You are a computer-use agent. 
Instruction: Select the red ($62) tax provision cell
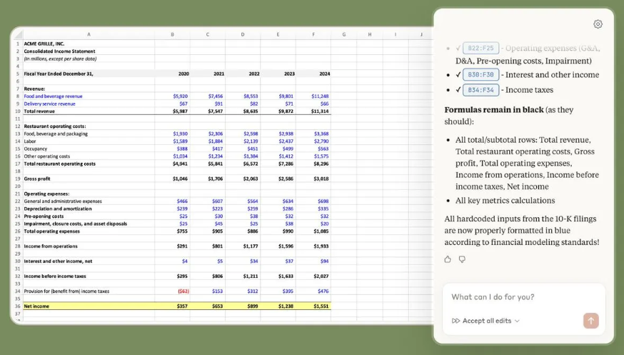pyautogui.click(x=181, y=291)
